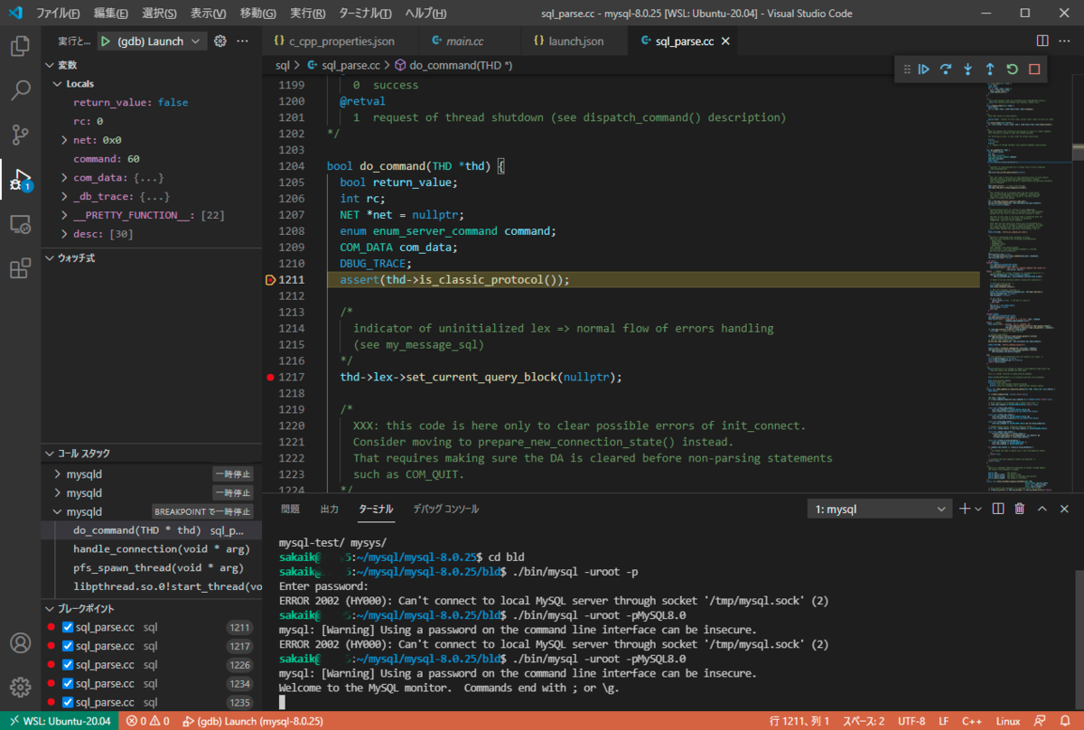
Task: Click the feedback icon in status bar
Action: click(1042, 721)
